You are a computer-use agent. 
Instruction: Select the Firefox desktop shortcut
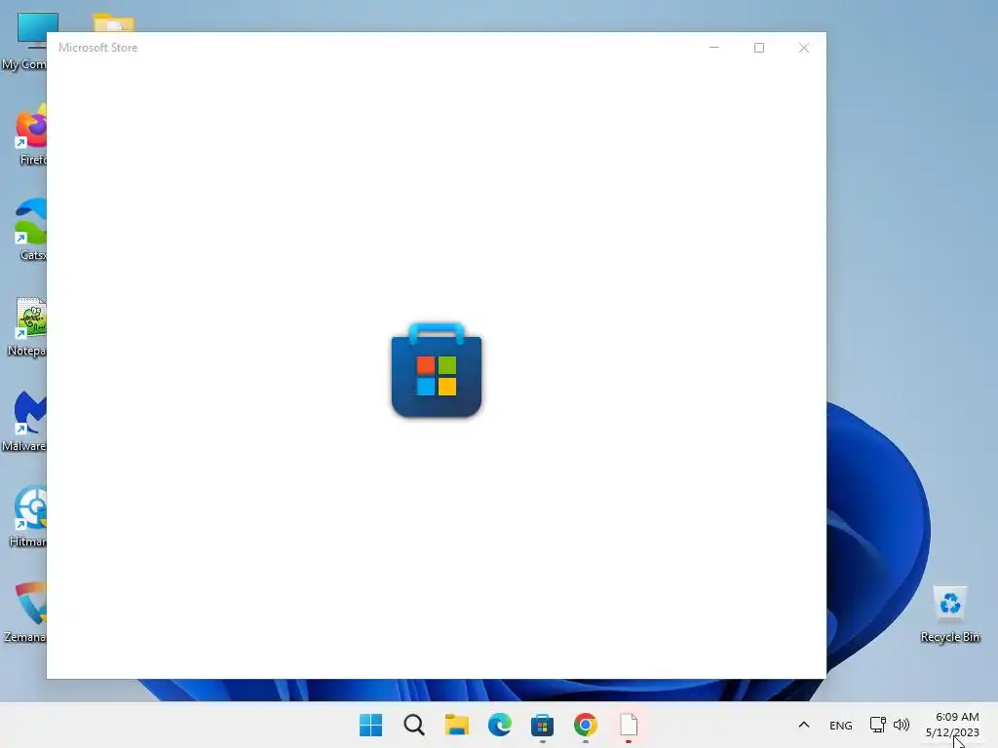pos(30,136)
